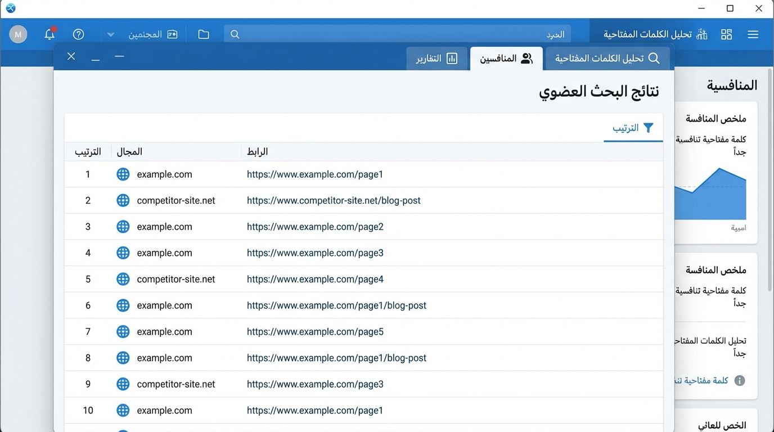Open the تحليل الكلمات المفتاحية tab
The image size is (774, 432).
[607, 58]
